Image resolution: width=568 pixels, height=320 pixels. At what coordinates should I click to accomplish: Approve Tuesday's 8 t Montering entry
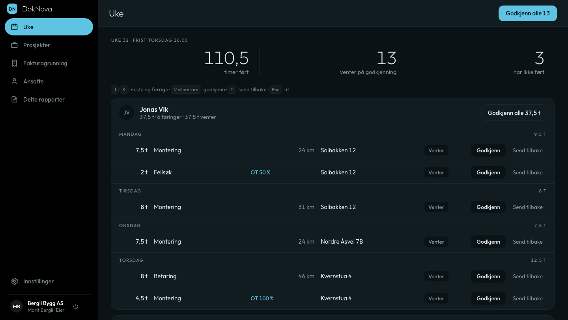point(488,207)
